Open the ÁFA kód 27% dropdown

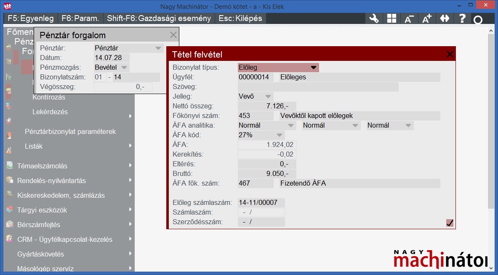[280, 135]
